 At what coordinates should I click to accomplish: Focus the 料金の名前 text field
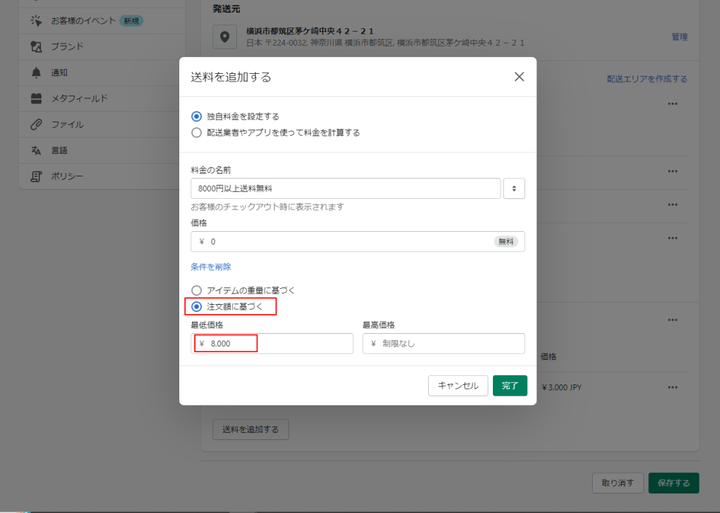tap(345, 188)
